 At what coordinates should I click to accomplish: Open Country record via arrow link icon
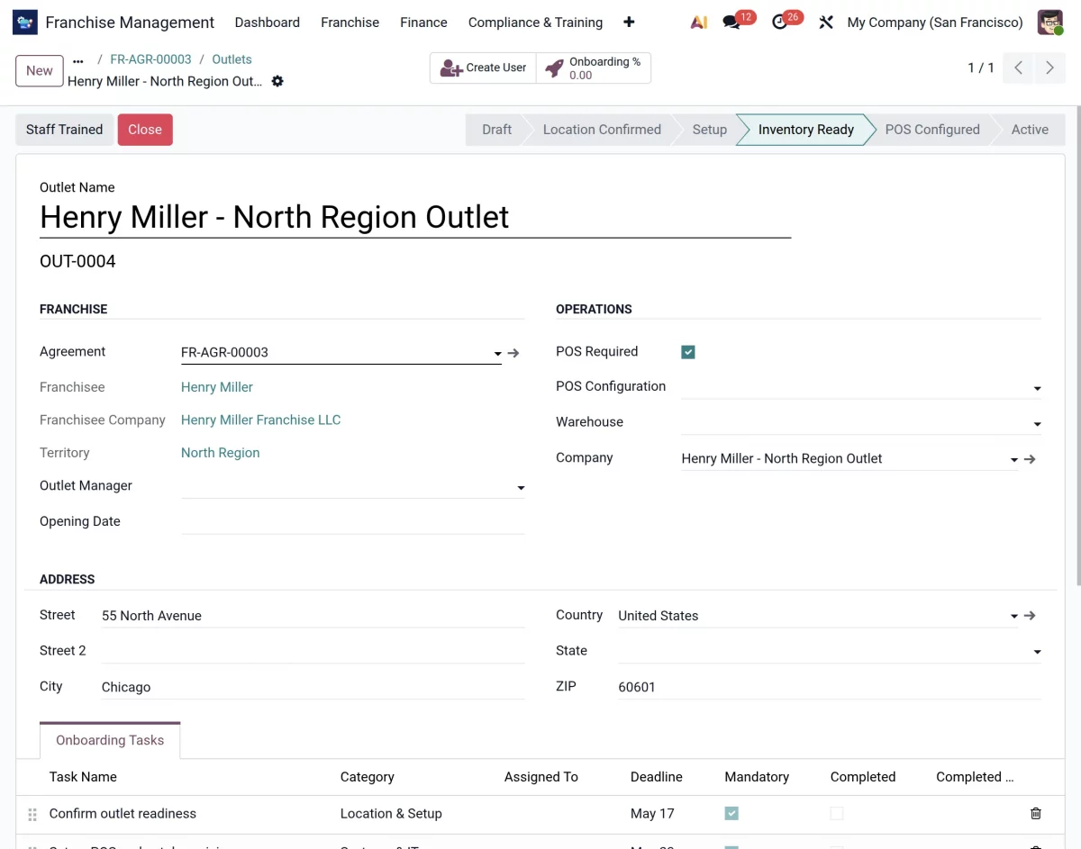[x=1031, y=616]
